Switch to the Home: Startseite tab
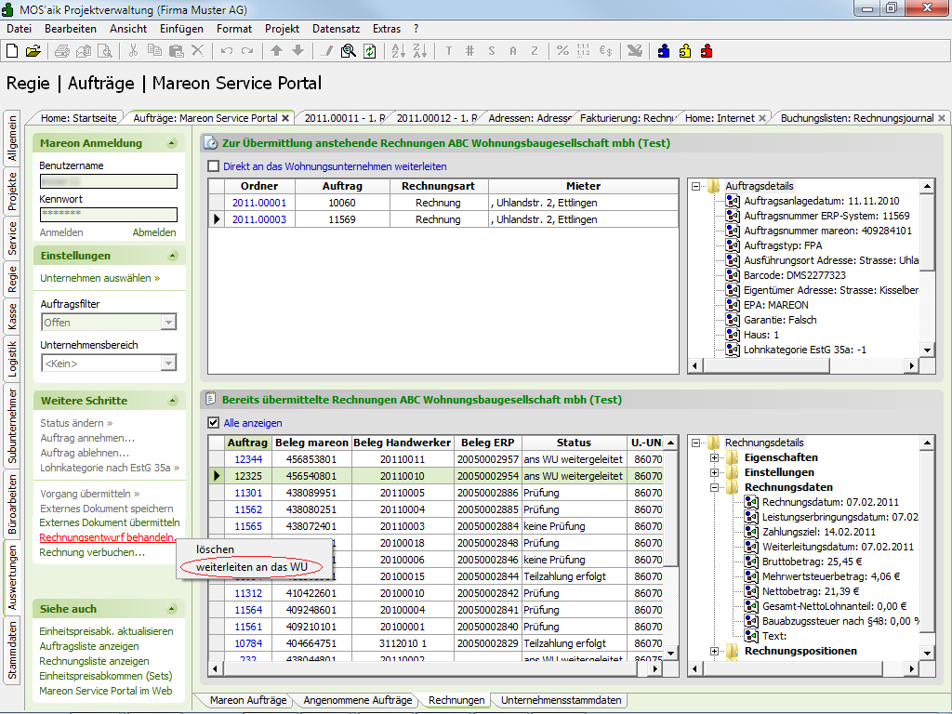This screenshot has height=714, width=952. click(78, 118)
